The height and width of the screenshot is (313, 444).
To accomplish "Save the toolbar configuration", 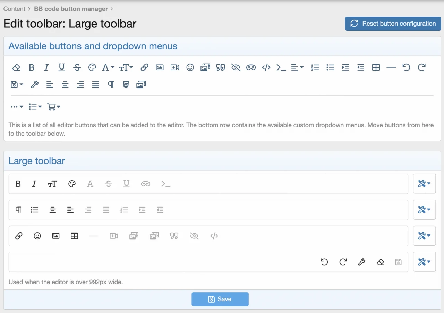I will (220, 299).
